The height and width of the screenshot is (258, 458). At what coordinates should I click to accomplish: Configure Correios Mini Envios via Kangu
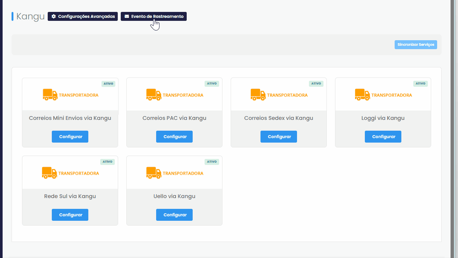70,137
